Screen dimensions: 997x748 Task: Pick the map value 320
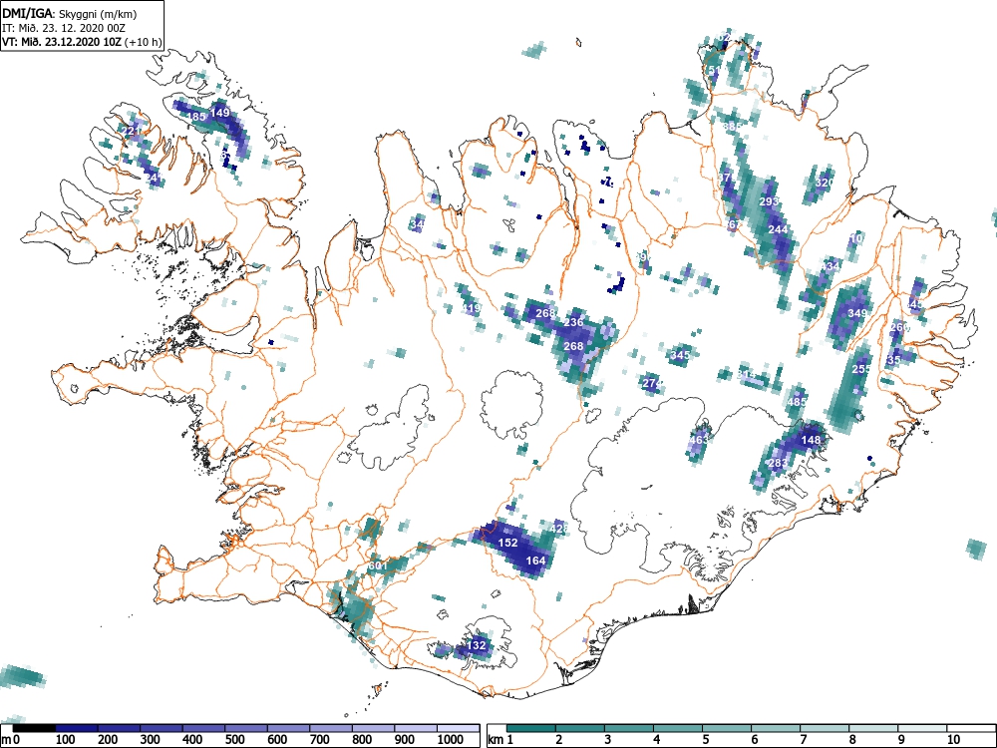tap(825, 183)
